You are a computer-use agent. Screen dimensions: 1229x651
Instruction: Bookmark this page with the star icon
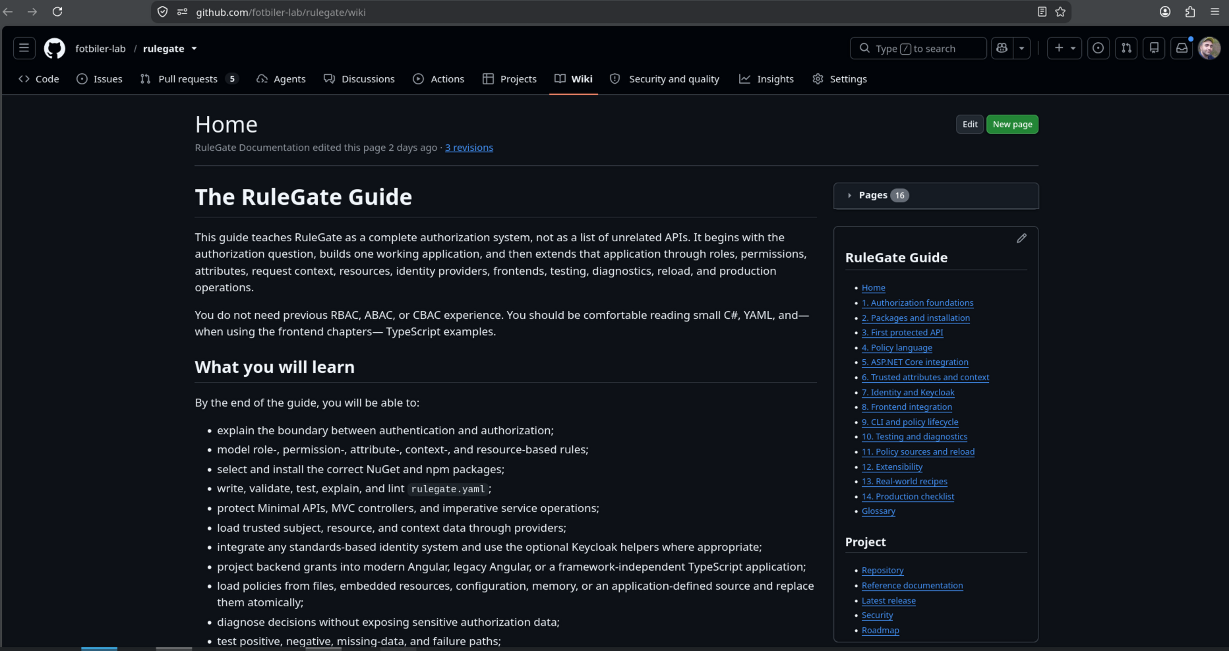point(1060,12)
